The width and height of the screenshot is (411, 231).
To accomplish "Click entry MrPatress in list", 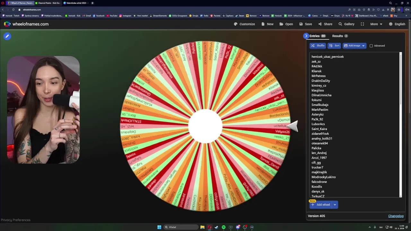I will point(319,76).
